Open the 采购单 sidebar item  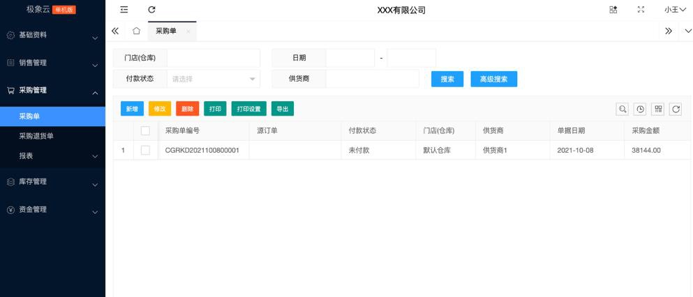[x=52, y=116]
